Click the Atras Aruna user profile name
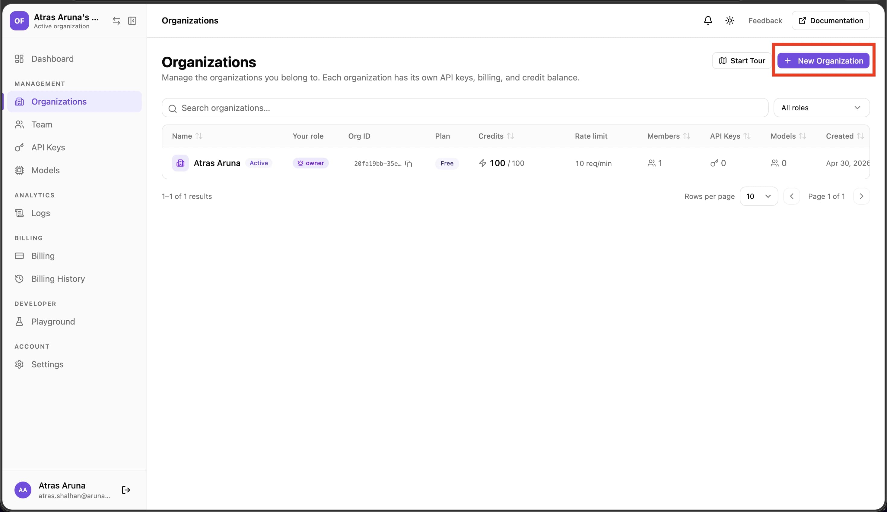Viewport: 887px width, 512px height. click(x=62, y=485)
